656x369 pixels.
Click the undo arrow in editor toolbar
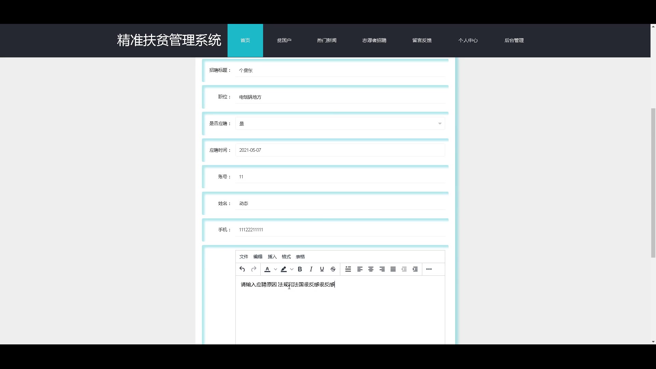[242, 269]
